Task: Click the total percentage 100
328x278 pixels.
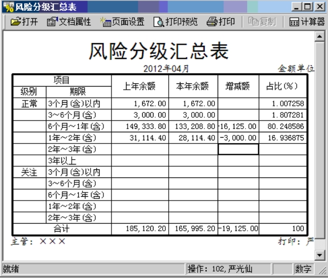Action: click(298, 229)
